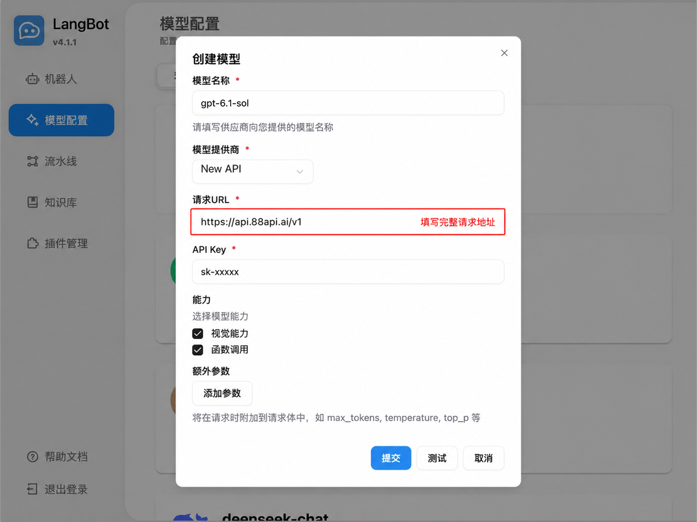Click the sparkle icon beside 模型配置
This screenshot has width=697, height=522.
[x=32, y=120]
